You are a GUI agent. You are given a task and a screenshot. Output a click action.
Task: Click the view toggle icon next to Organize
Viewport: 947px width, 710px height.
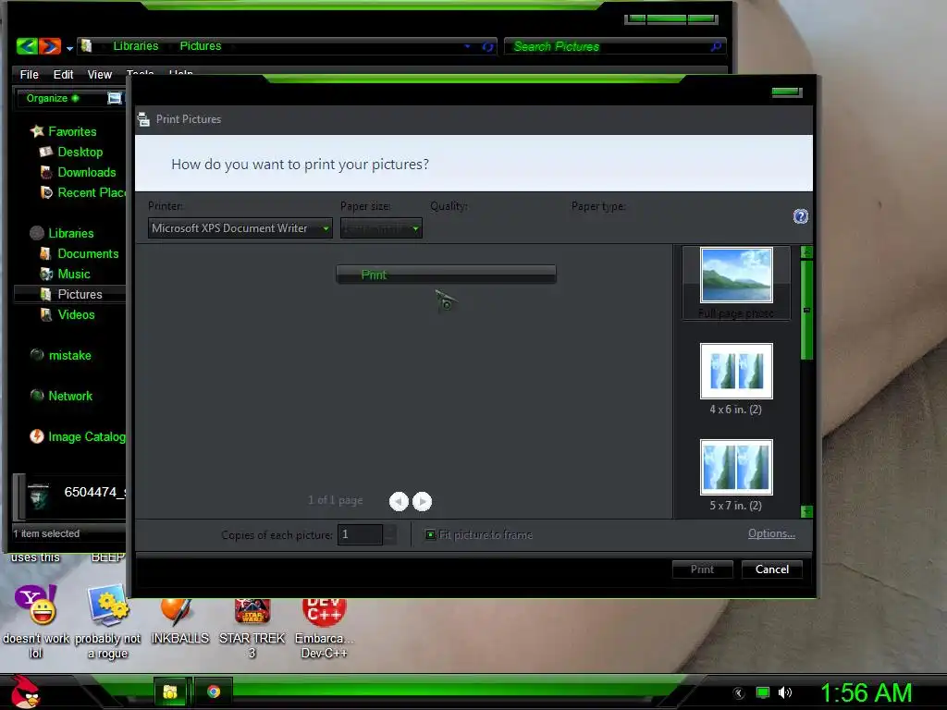(x=114, y=98)
